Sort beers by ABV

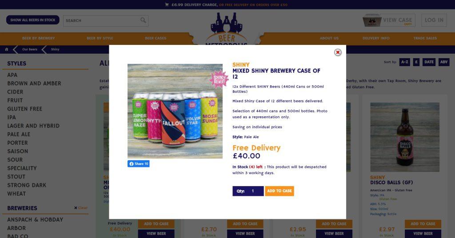pyautogui.click(x=444, y=62)
